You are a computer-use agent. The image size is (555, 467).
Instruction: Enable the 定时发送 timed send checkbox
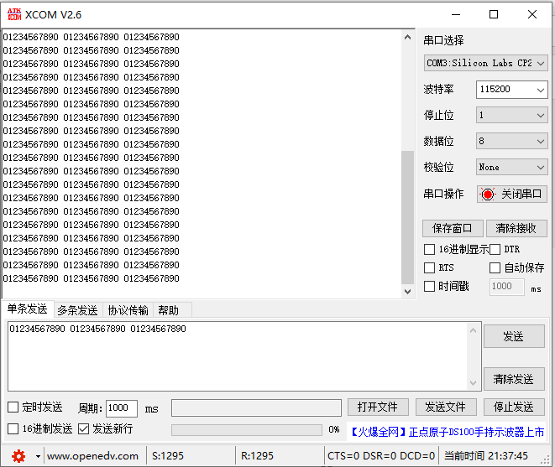[13, 407]
